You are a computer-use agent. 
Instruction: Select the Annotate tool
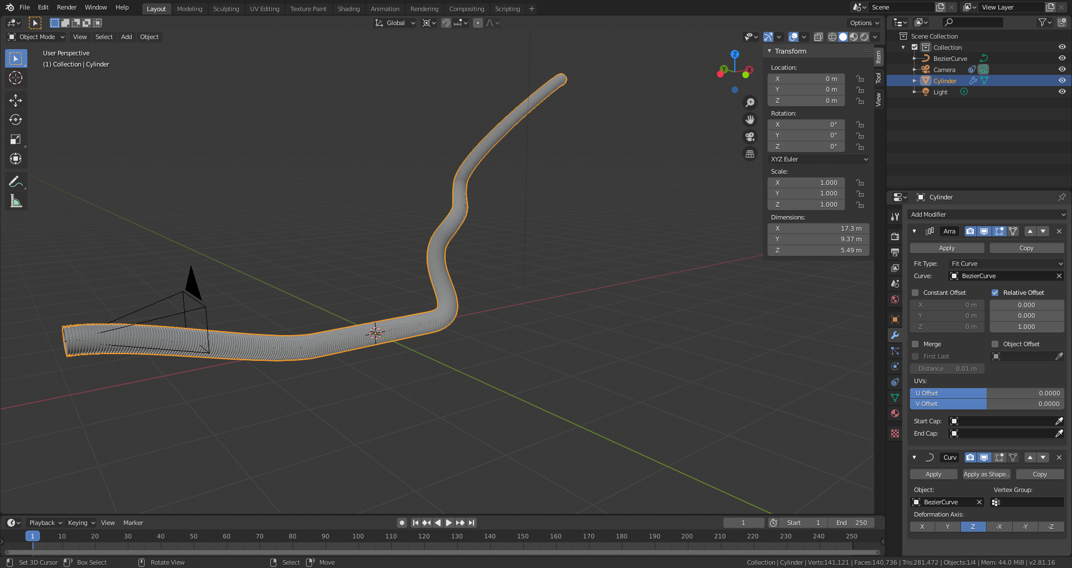click(16, 182)
